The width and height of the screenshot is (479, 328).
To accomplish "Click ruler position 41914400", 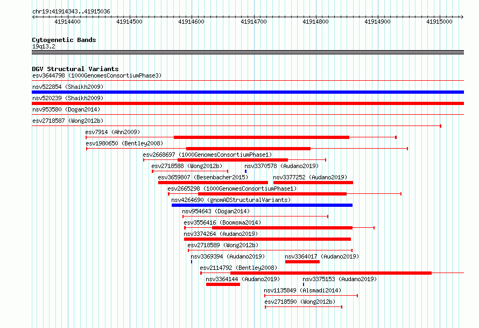I will [67, 22].
